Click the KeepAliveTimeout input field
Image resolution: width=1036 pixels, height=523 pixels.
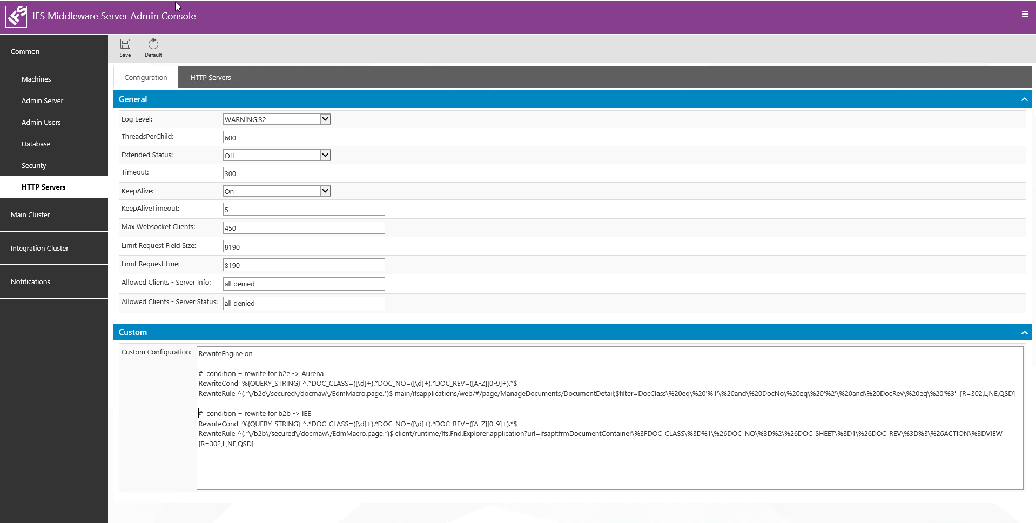[304, 209]
